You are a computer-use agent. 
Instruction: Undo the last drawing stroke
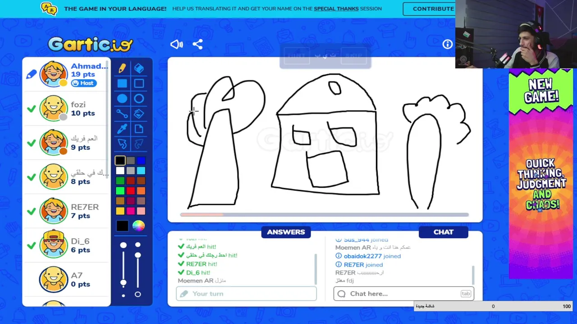(x=122, y=144)
